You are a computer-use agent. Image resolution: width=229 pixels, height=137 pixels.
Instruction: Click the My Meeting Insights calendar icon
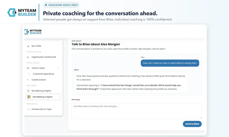click(28, 91)
